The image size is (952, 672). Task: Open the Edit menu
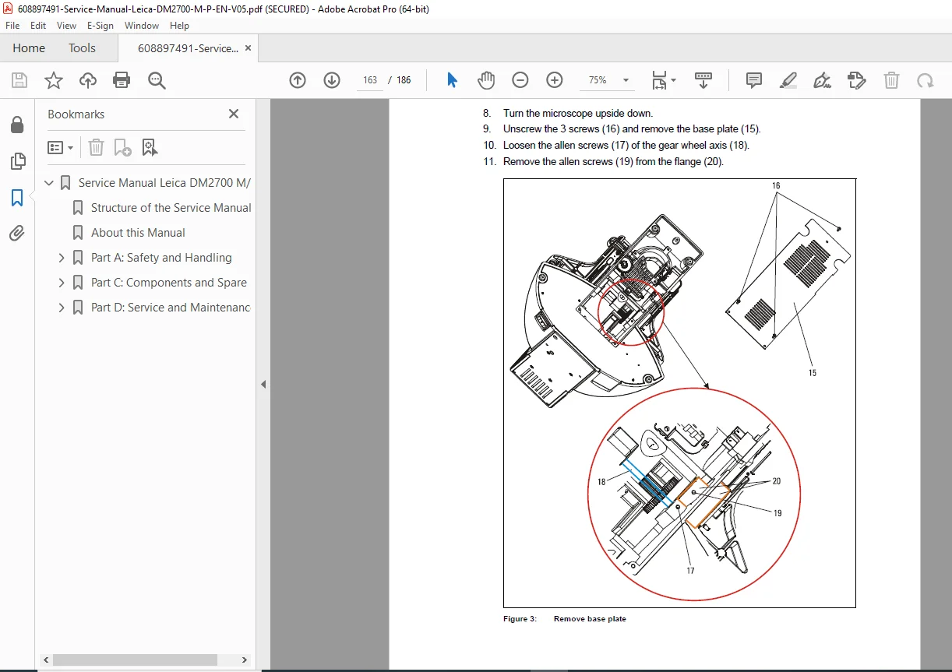[38, 26]
